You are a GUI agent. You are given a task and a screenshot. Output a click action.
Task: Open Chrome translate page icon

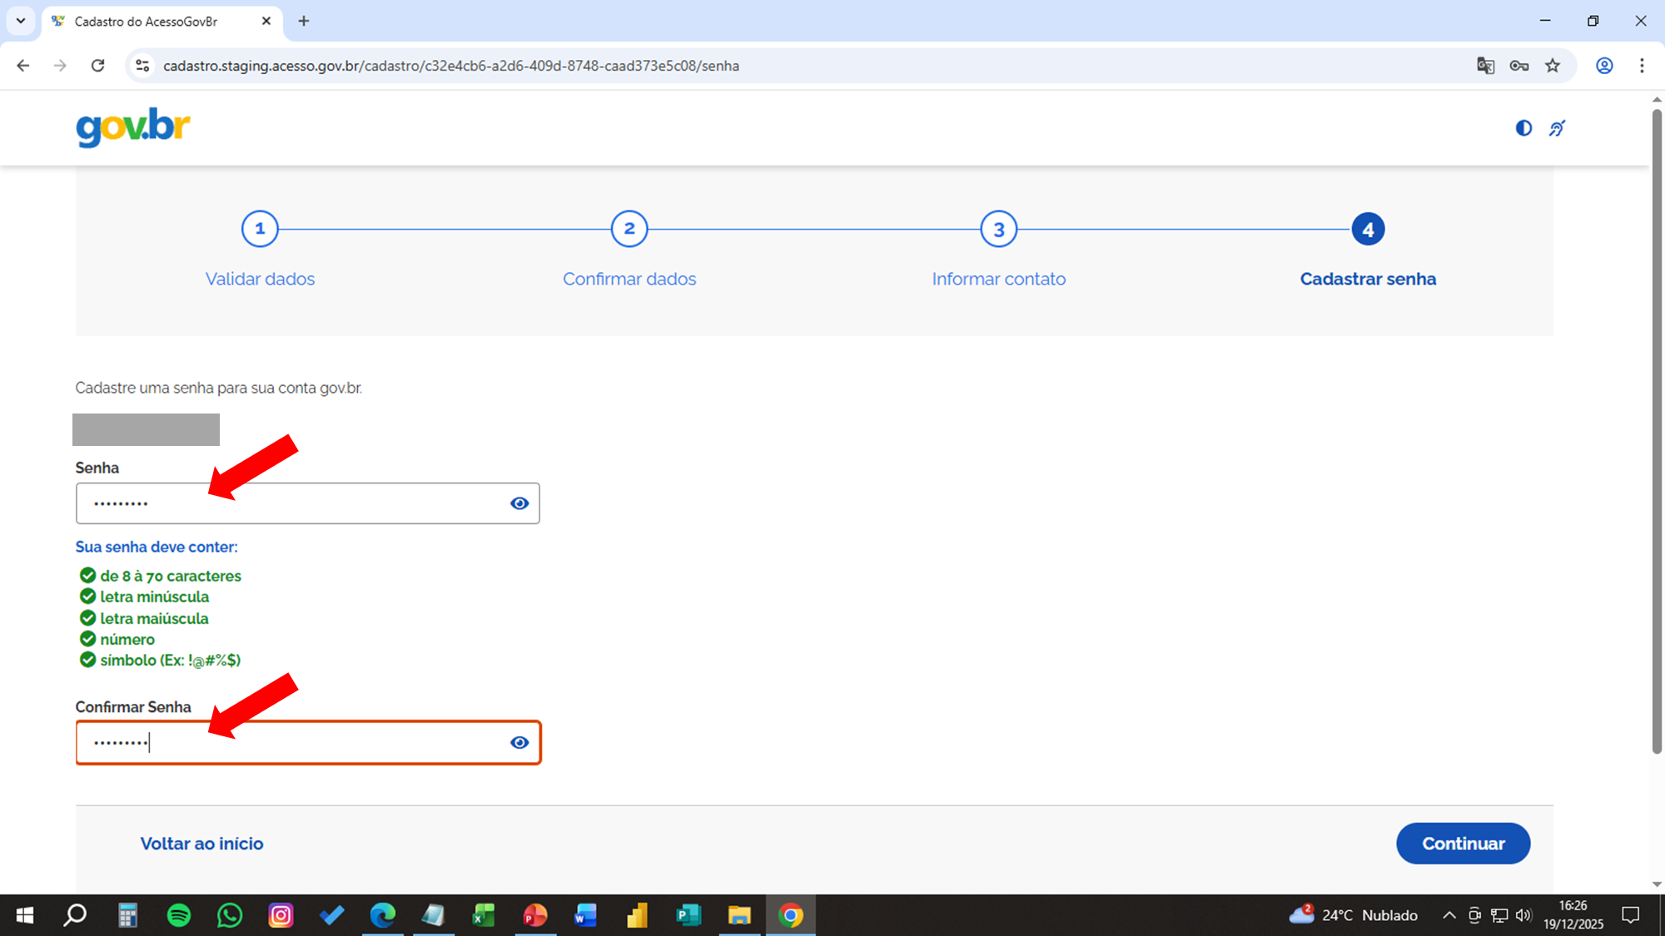1485,66
